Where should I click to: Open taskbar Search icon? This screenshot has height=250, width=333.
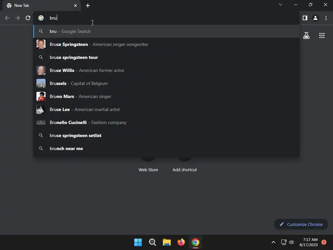point(152,242)
